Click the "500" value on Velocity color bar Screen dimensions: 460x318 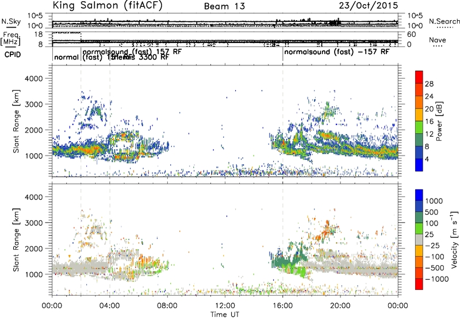[432, 212]
